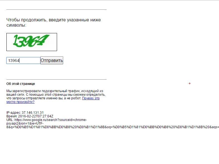Click the horizontal divider above "Об этой странице"
The height and width of the screenshot is (164, 219).
click(56, 80)
